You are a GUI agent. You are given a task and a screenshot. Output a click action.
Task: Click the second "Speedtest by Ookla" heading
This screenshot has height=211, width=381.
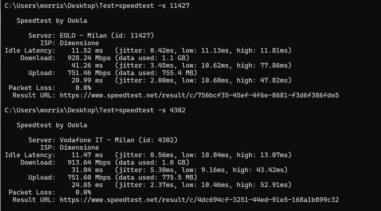point(52,125)
